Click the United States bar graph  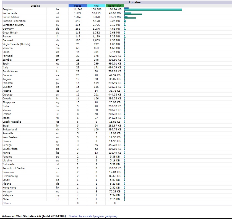pos(130,17)
